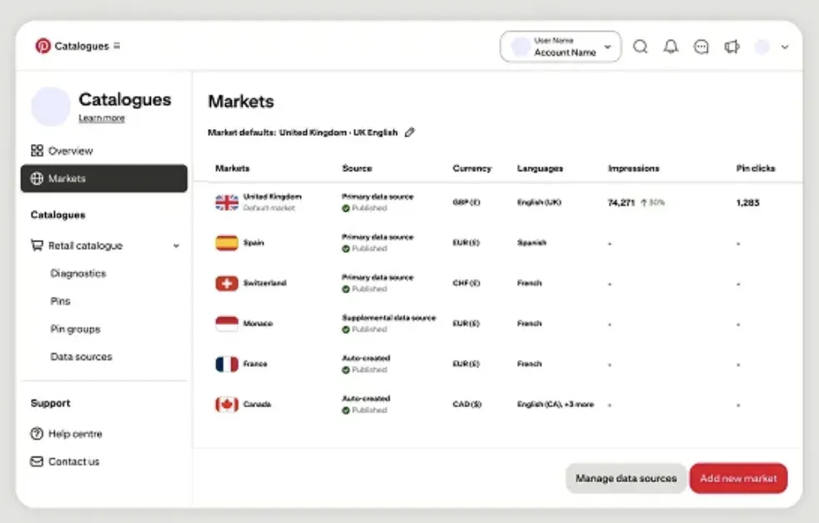Click Supplemental data source text in Monaco row
The width and height of the screenshot is (819, 523).
click(389, 318)
